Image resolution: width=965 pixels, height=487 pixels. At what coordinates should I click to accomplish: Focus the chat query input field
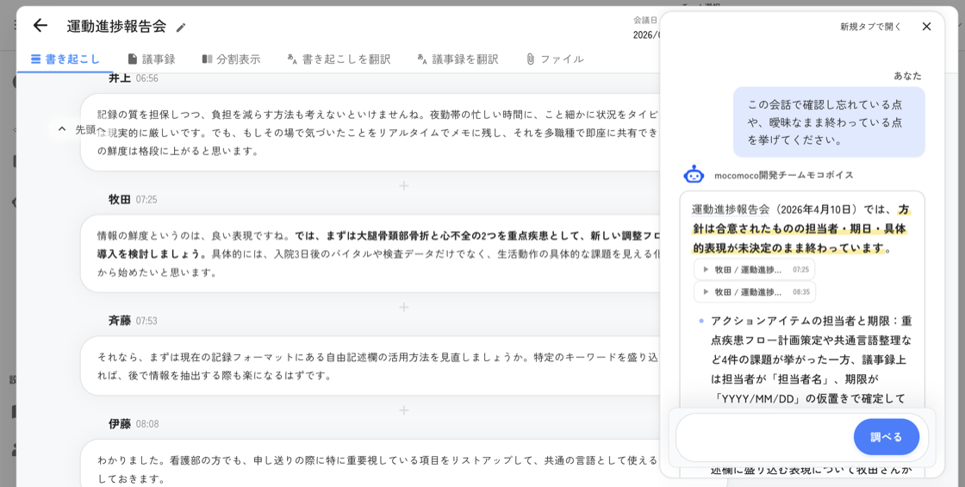pos(763,437)
